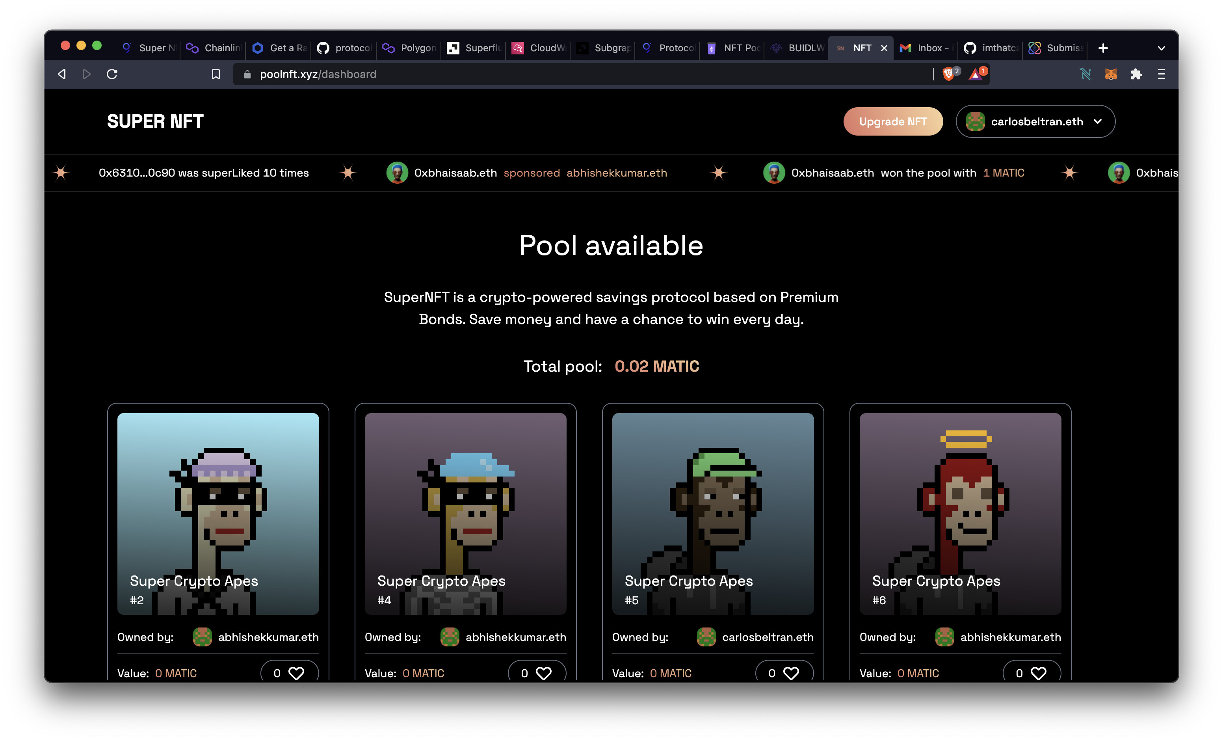Click the Upgrade NFT button
Viewport: 1223px width, 741px height.
click(x=893, y=121)
